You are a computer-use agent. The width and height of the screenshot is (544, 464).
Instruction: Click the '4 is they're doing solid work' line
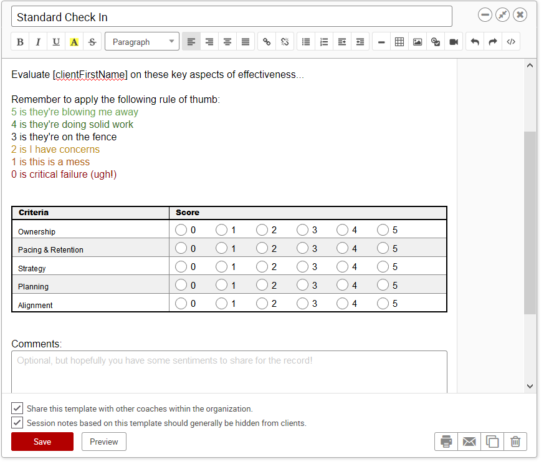click(x=72, y=124)
